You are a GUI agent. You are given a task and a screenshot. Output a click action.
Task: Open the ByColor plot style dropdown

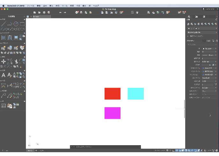tap(209, 88)
